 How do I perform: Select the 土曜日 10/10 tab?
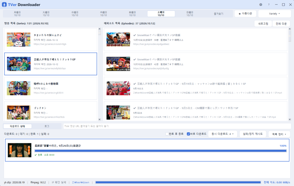coord(161,14)
